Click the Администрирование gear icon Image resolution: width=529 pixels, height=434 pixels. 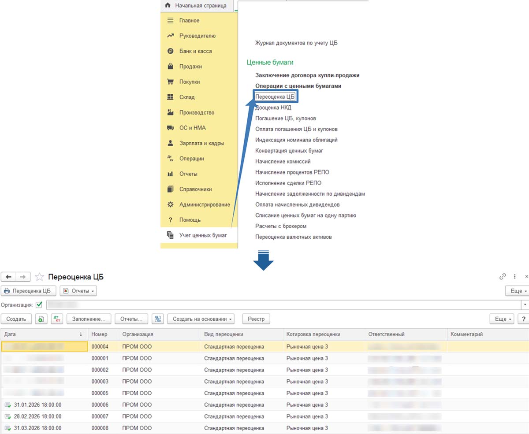pyautogui.click(x=171, y=204)
